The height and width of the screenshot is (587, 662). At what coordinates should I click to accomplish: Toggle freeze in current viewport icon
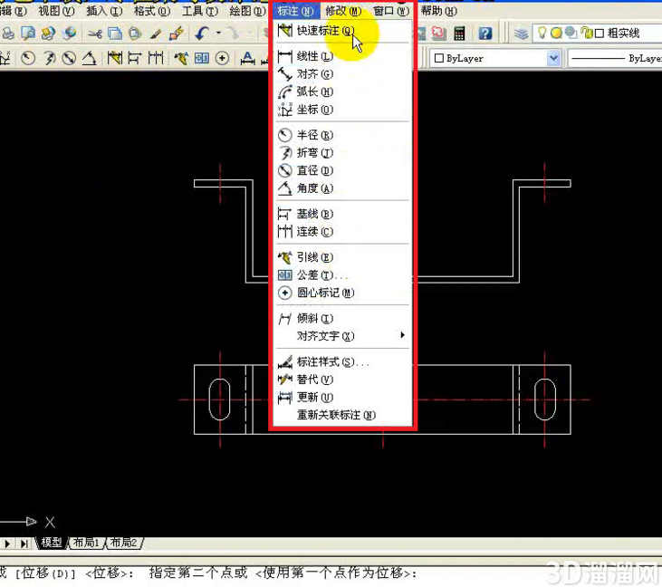coord(571,33)
